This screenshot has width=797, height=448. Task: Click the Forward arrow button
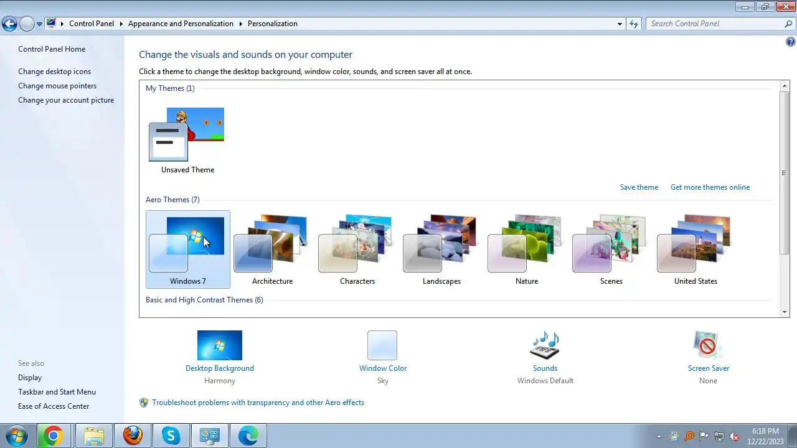click(x=27, y=24)
